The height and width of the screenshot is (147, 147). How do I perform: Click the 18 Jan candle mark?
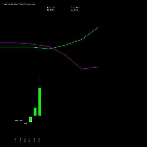click(x=21, y=121)
